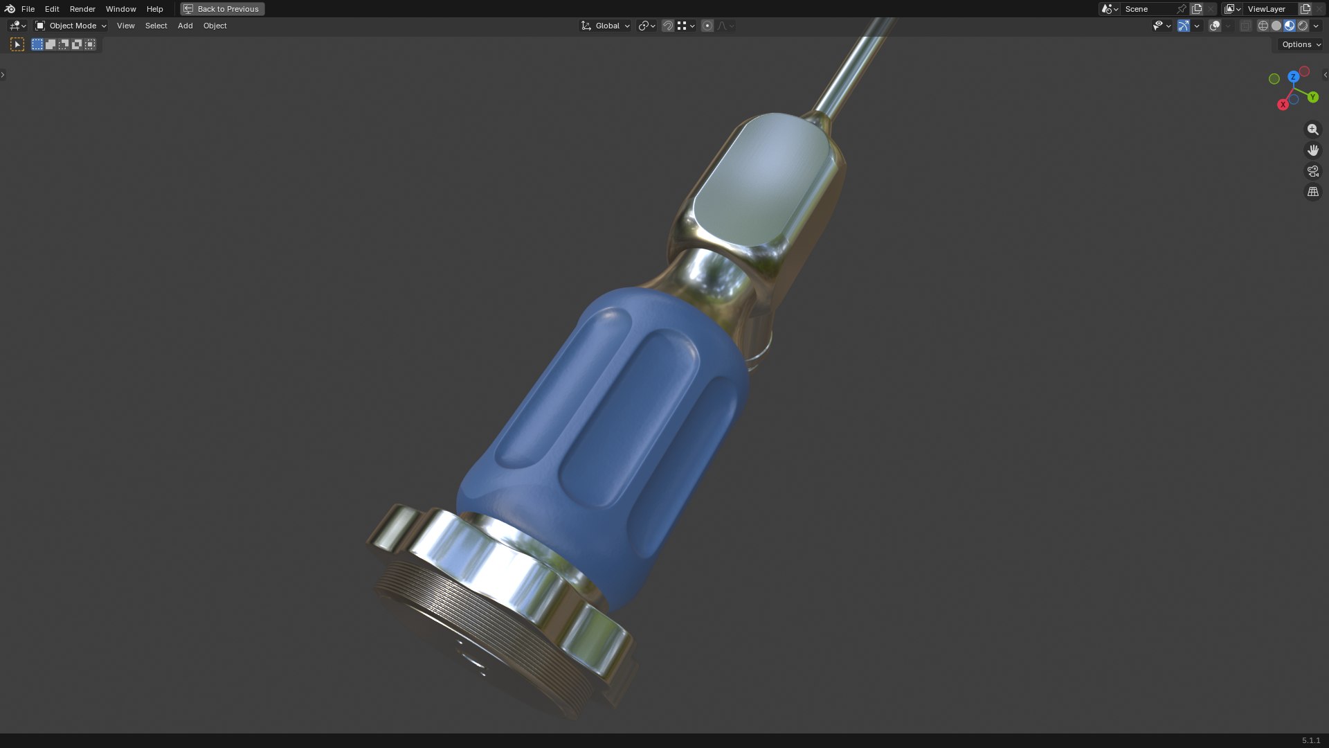Open the proportional editing falloff dropdown
1329x748 pixels.
725,26
